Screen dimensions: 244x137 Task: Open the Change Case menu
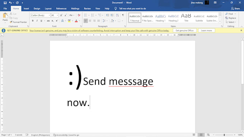click(x=71, y=15)
